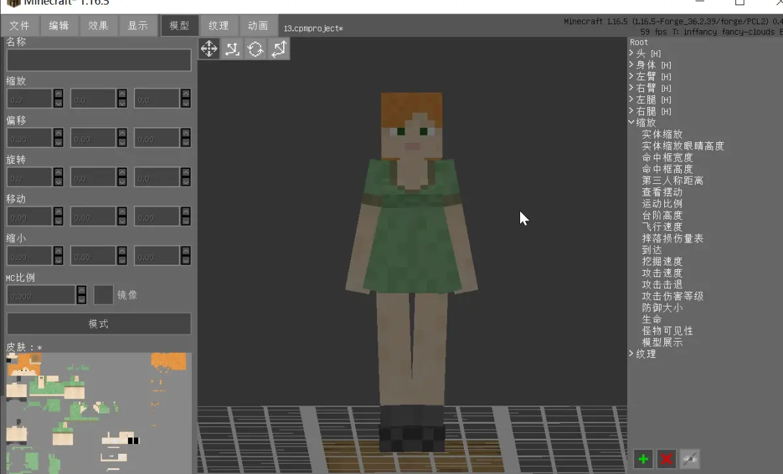Open the 显示 menu
This screenshot has width=783, height=474.
[x=138, y=25]
